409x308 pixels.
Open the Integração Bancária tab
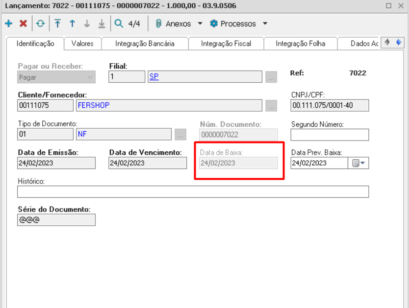[145, 44]
